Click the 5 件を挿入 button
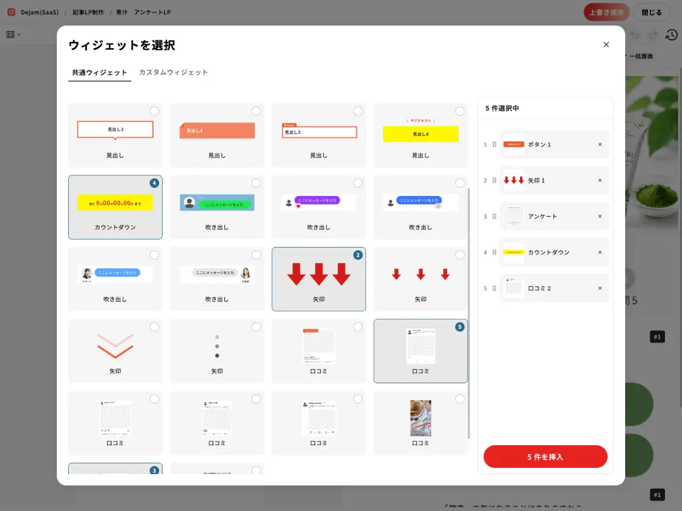 click(546, 456)
